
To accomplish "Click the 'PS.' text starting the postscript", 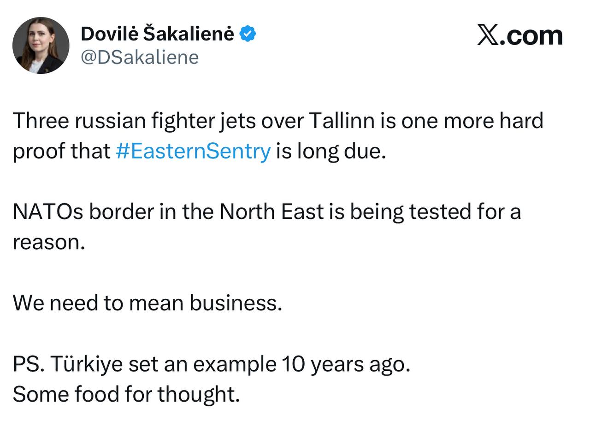I will pyautogui.click(x=29, y=364).
